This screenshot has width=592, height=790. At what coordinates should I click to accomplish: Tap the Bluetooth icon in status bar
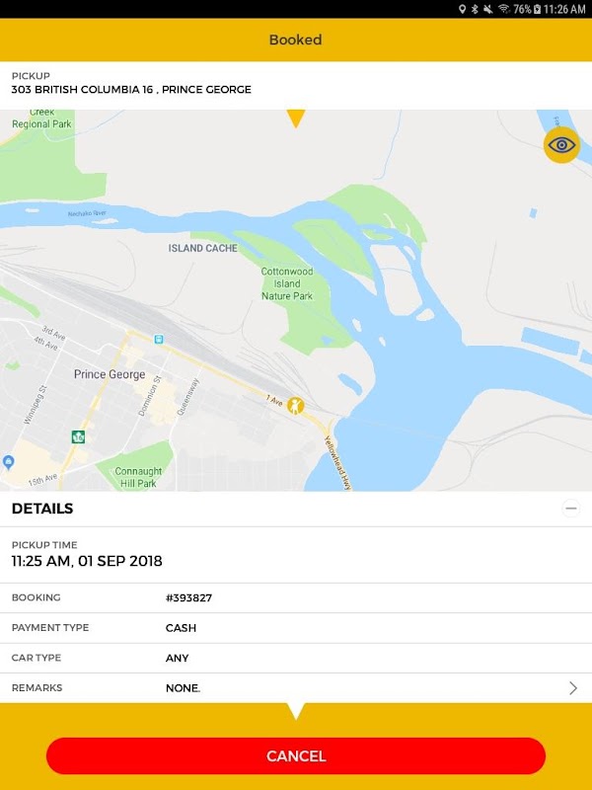click(475, 9)
